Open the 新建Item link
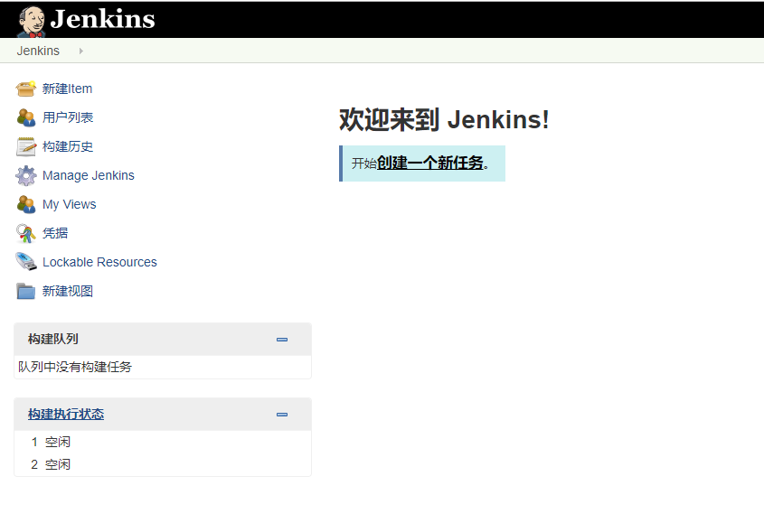This screenshot has height=523, width=764. (67, 89)
